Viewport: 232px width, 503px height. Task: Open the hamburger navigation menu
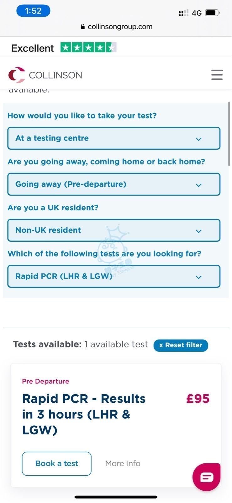pyautogui.click(x=217, y=75)
